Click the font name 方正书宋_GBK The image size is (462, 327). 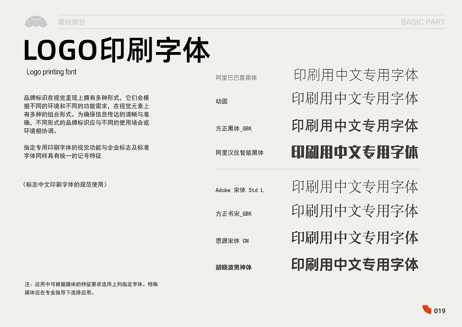coord(234,214)
